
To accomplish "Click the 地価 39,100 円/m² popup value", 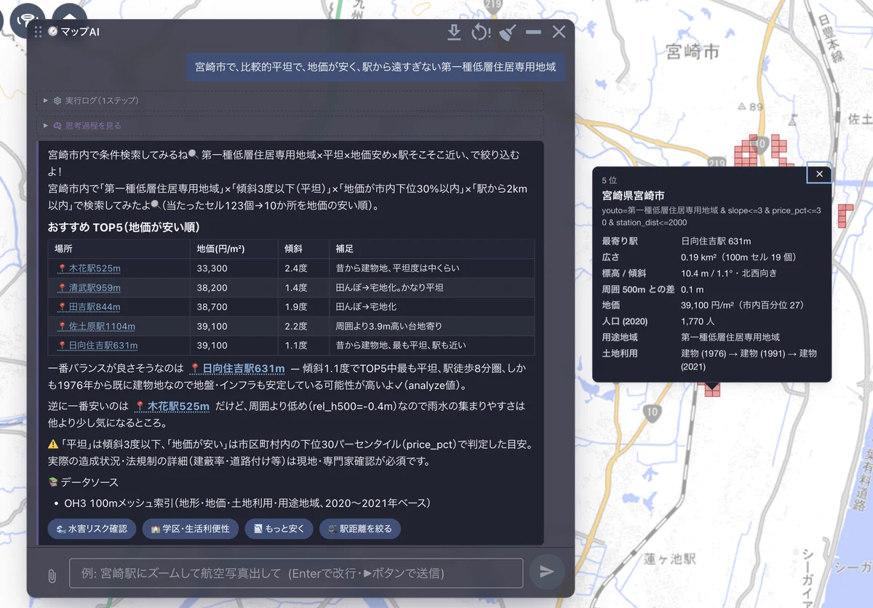I will point(743,305).
